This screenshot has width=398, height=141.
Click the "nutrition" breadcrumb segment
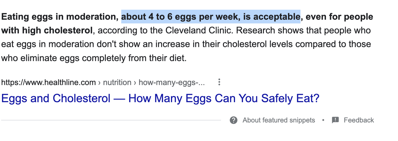point(117,83)
